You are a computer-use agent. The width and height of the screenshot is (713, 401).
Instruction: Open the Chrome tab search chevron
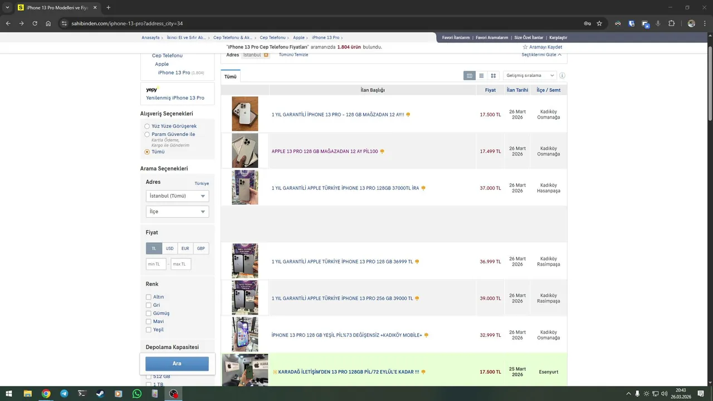(7, 8)
